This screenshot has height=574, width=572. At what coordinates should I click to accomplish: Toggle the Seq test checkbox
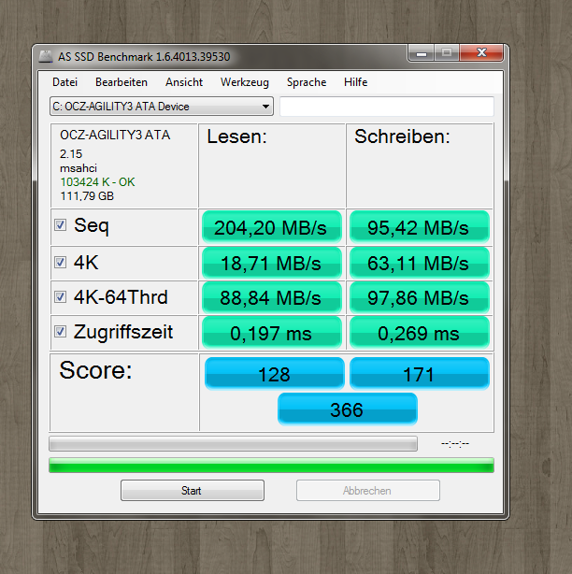point(60,224)
